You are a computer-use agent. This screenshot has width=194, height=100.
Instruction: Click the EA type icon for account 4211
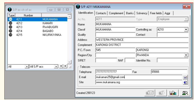(x=11, y=19)
